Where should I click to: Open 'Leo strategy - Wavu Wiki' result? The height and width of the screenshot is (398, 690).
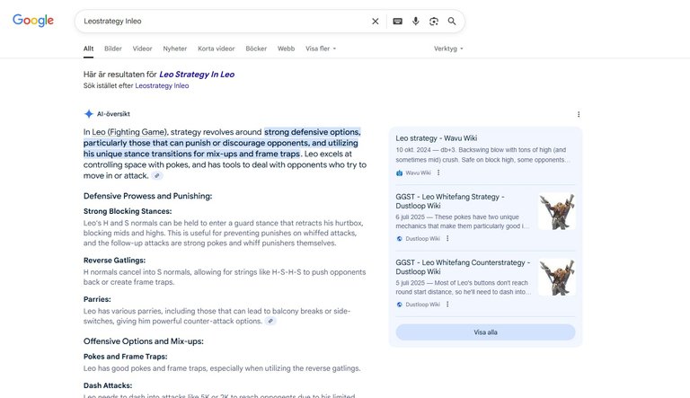436,137
